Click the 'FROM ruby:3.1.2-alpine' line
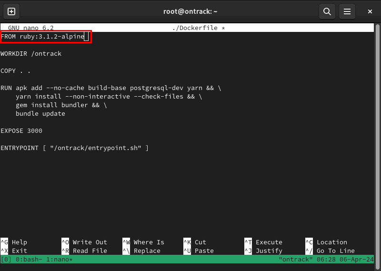This screenshot has height=271, width=381. tap(42, 37)
